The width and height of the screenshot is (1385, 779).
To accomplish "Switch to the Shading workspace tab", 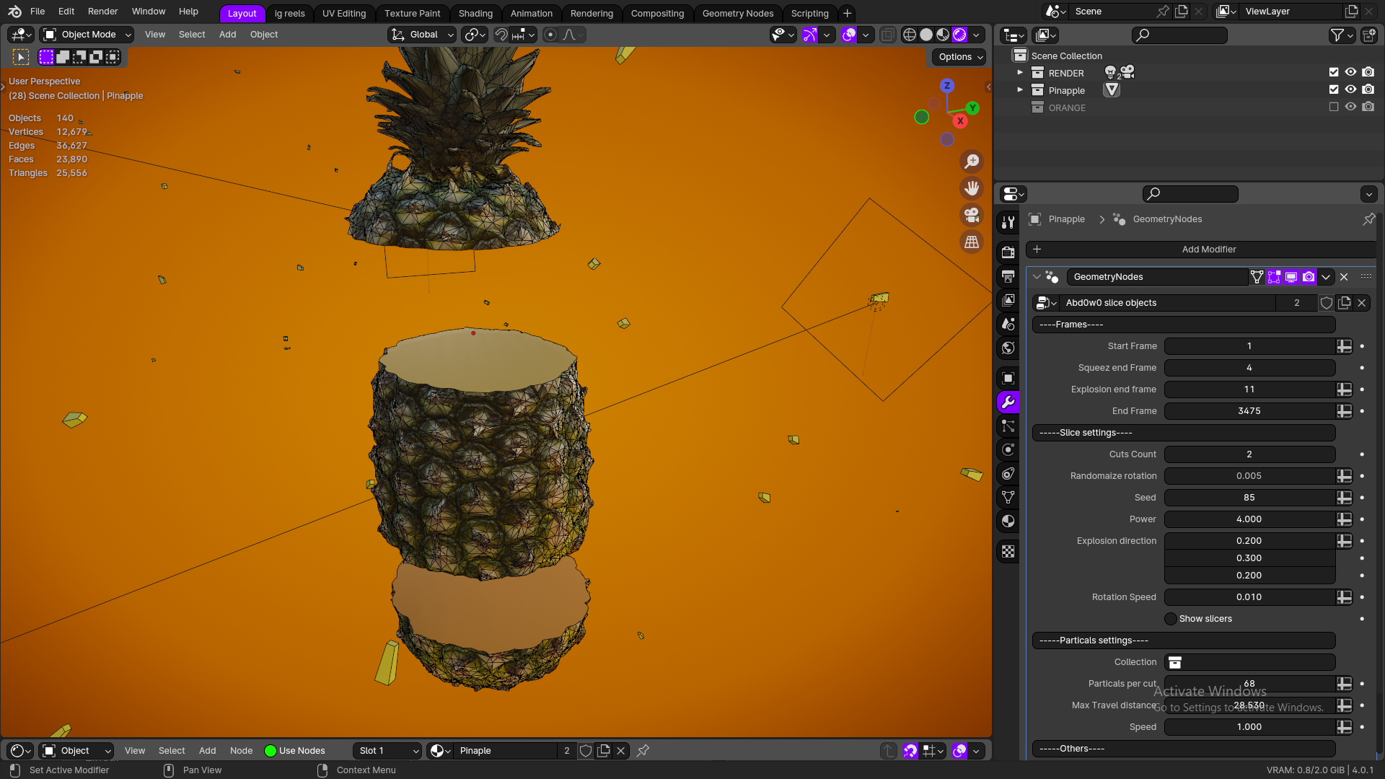I will pos(475,13).
